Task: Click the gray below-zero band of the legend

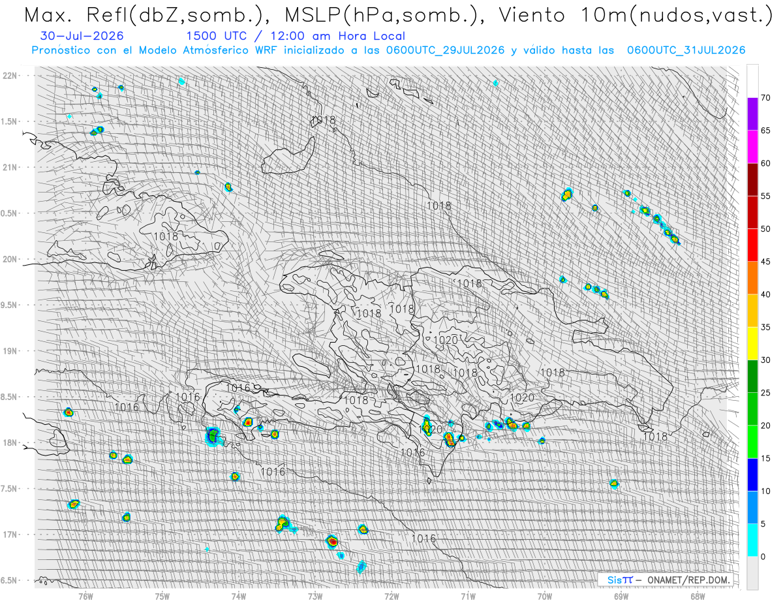Action: click(752, 572)
